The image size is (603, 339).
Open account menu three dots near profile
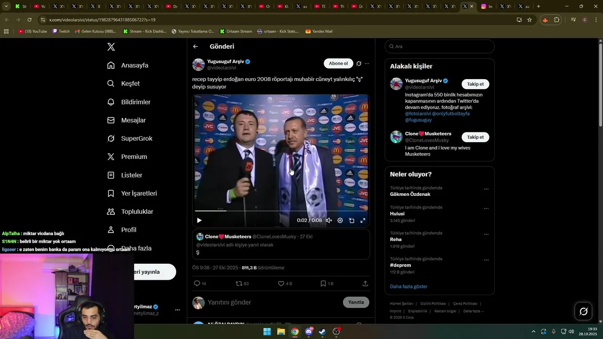(178, 310)
